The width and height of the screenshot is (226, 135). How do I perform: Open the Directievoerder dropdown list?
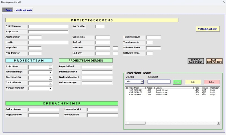point(51,78)
